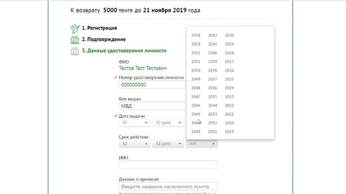Click year 2026 option
Viewport: 346px width, 194px height.
click(x=229, y=71)
